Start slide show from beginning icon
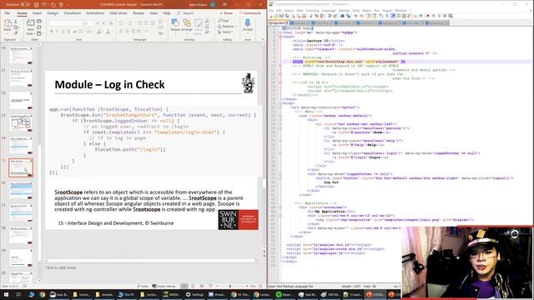This screenshot has width=534, height=300. point(61,5)
